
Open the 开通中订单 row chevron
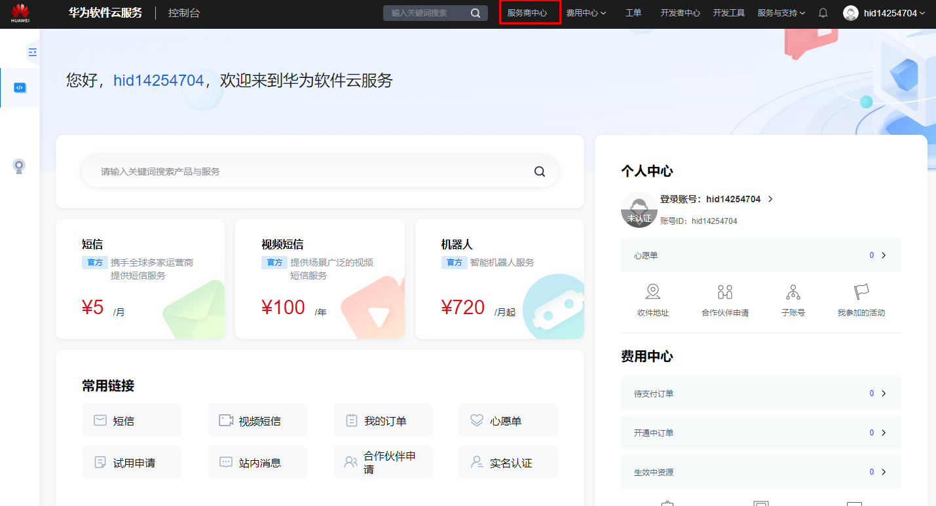point(884,433)
